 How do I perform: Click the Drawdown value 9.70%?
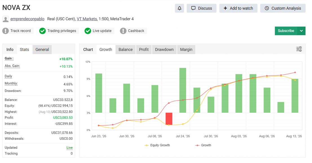click(x=68, y=91)
